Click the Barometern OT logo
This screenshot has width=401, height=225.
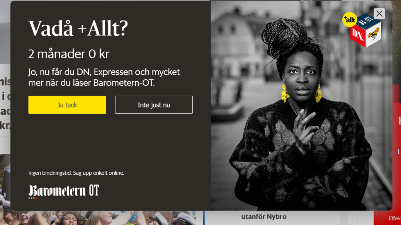pyautogui.click(x=64, y=190)
